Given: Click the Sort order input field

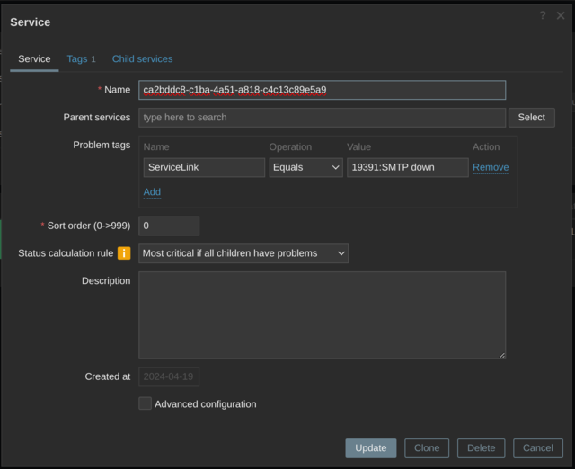Looking at the screenshot, I should [169, 226].
